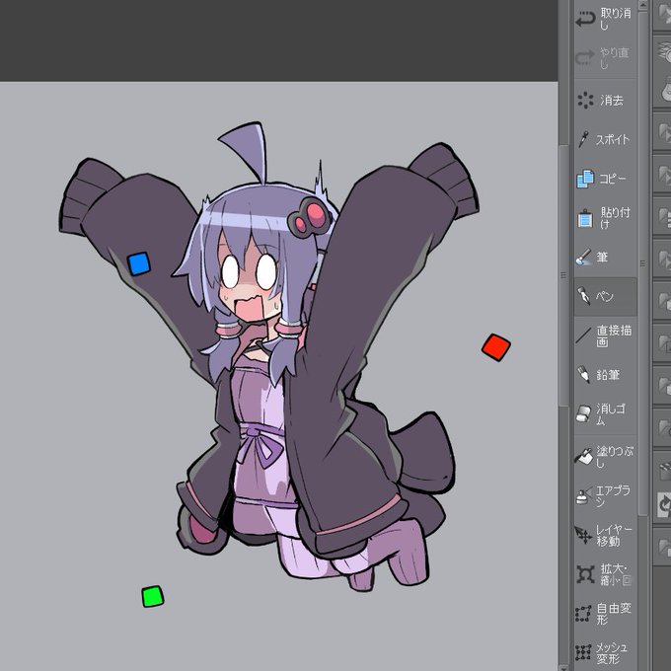The height and width of the screenshot is (671, 671).
Task: Copy the selection with コピー
Action: tap(605, 179)
